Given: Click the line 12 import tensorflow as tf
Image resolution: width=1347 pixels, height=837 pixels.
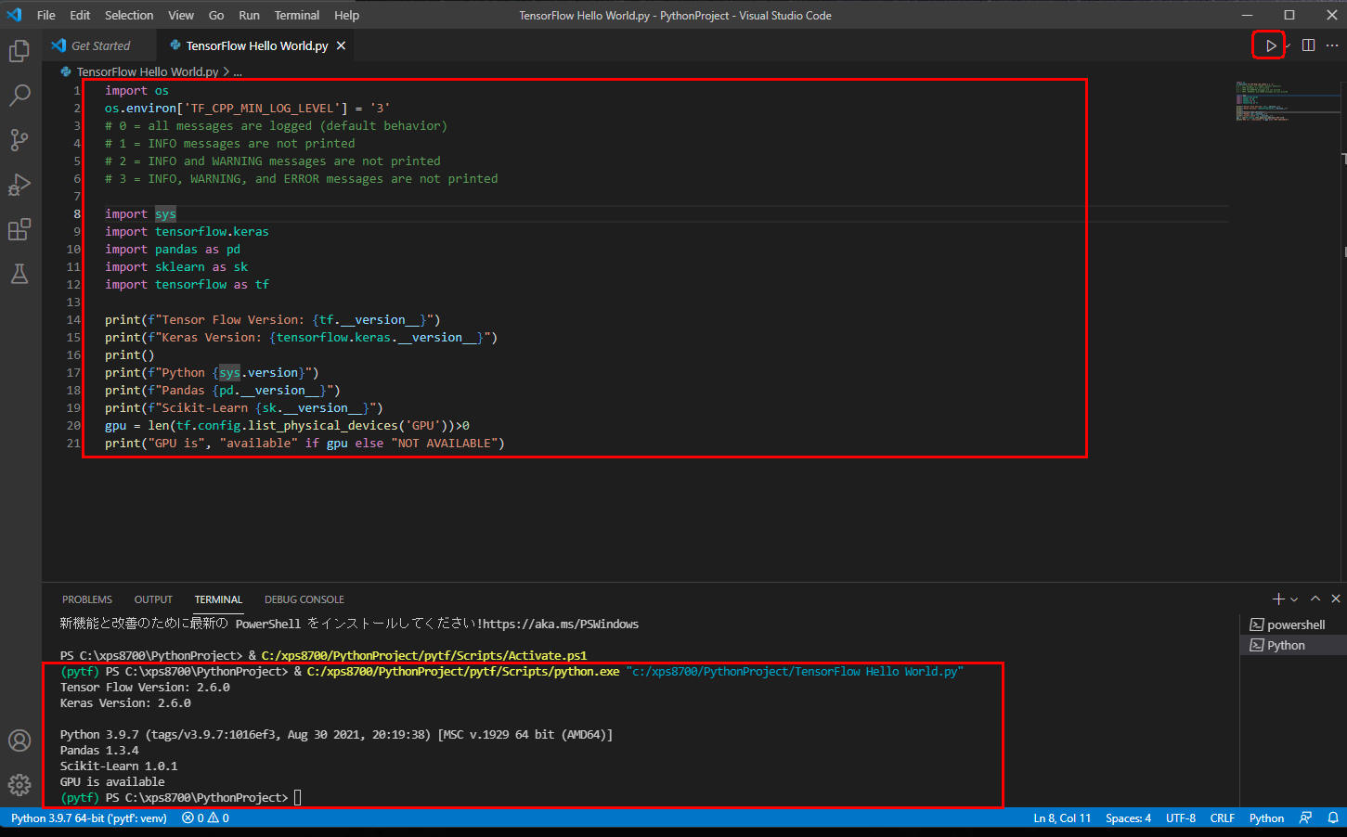Looking at the screenshot, I should click(x=187, y=284).
